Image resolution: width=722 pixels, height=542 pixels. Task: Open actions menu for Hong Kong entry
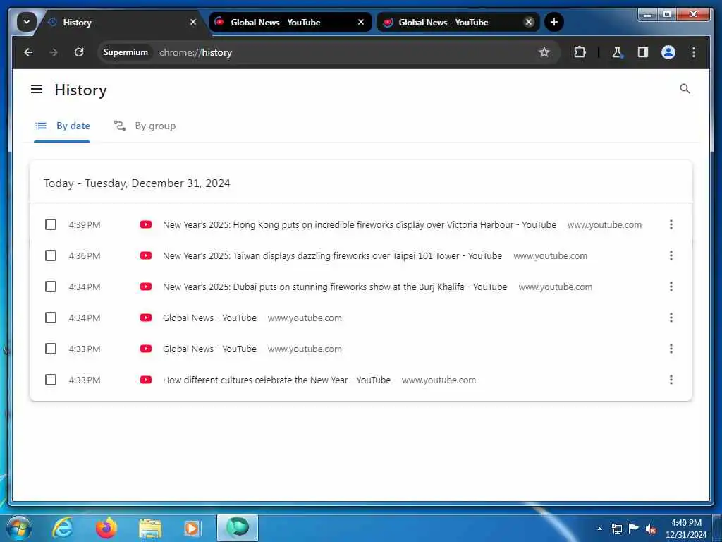[x=671, y=225]
